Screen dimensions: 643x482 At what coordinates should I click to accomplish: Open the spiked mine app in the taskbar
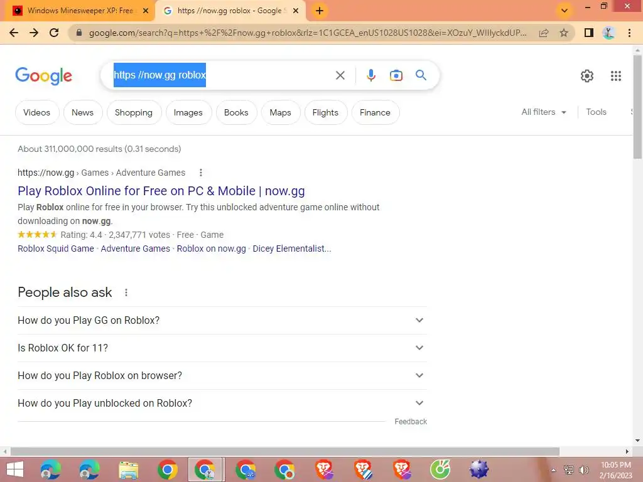coord(478,469)
